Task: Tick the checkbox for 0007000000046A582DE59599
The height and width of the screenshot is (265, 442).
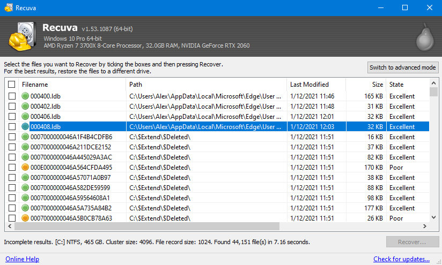Action: point(12,187)
